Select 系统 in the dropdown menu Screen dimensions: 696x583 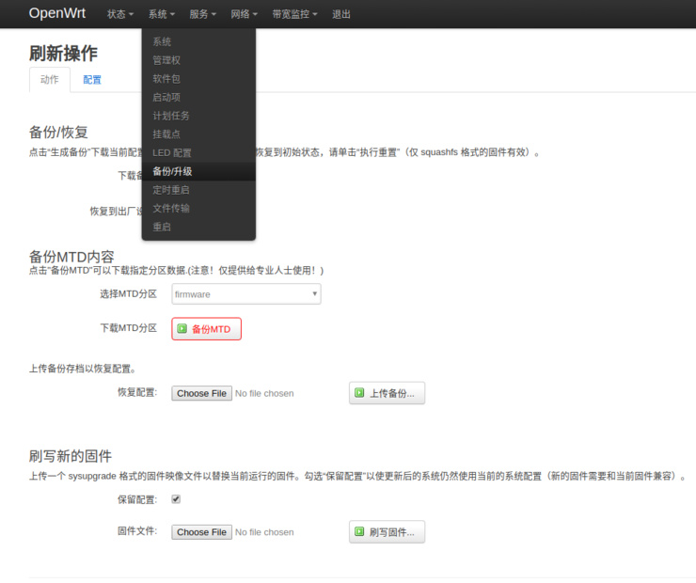point(198,41)
